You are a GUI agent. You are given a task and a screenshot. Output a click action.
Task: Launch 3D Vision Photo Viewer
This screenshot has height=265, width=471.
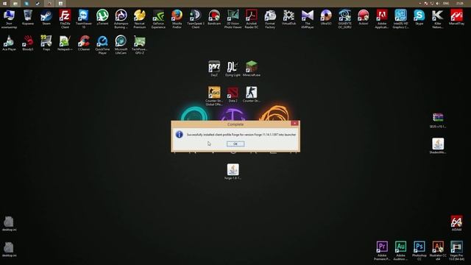point(233,19)
